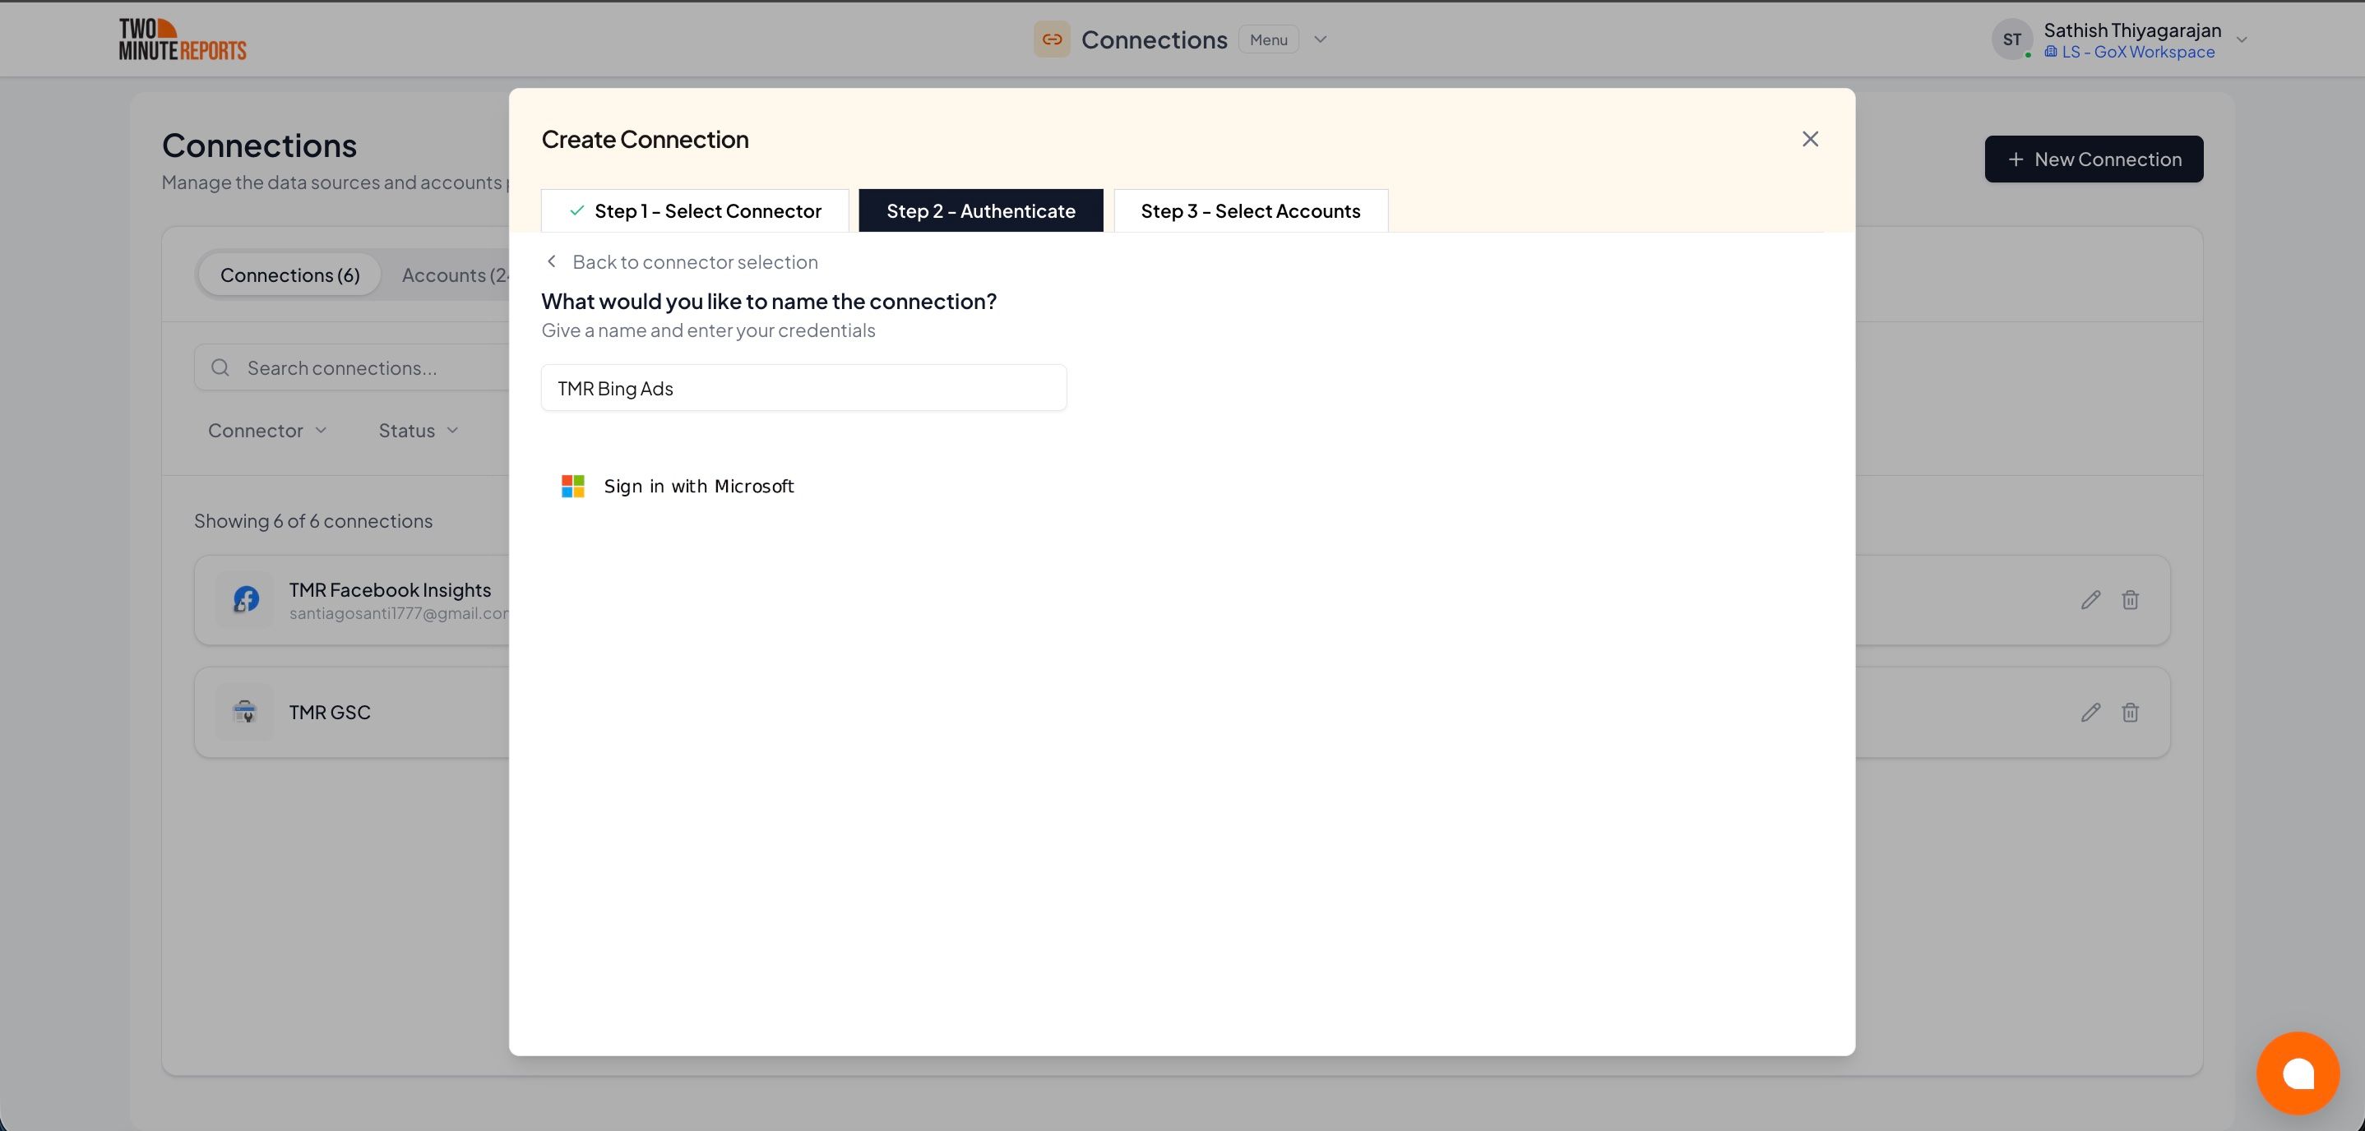The width and height of the screenshot is (2365, 1131).
Task: Select the Connections (6) tab
Action: [x=289, y=275]
